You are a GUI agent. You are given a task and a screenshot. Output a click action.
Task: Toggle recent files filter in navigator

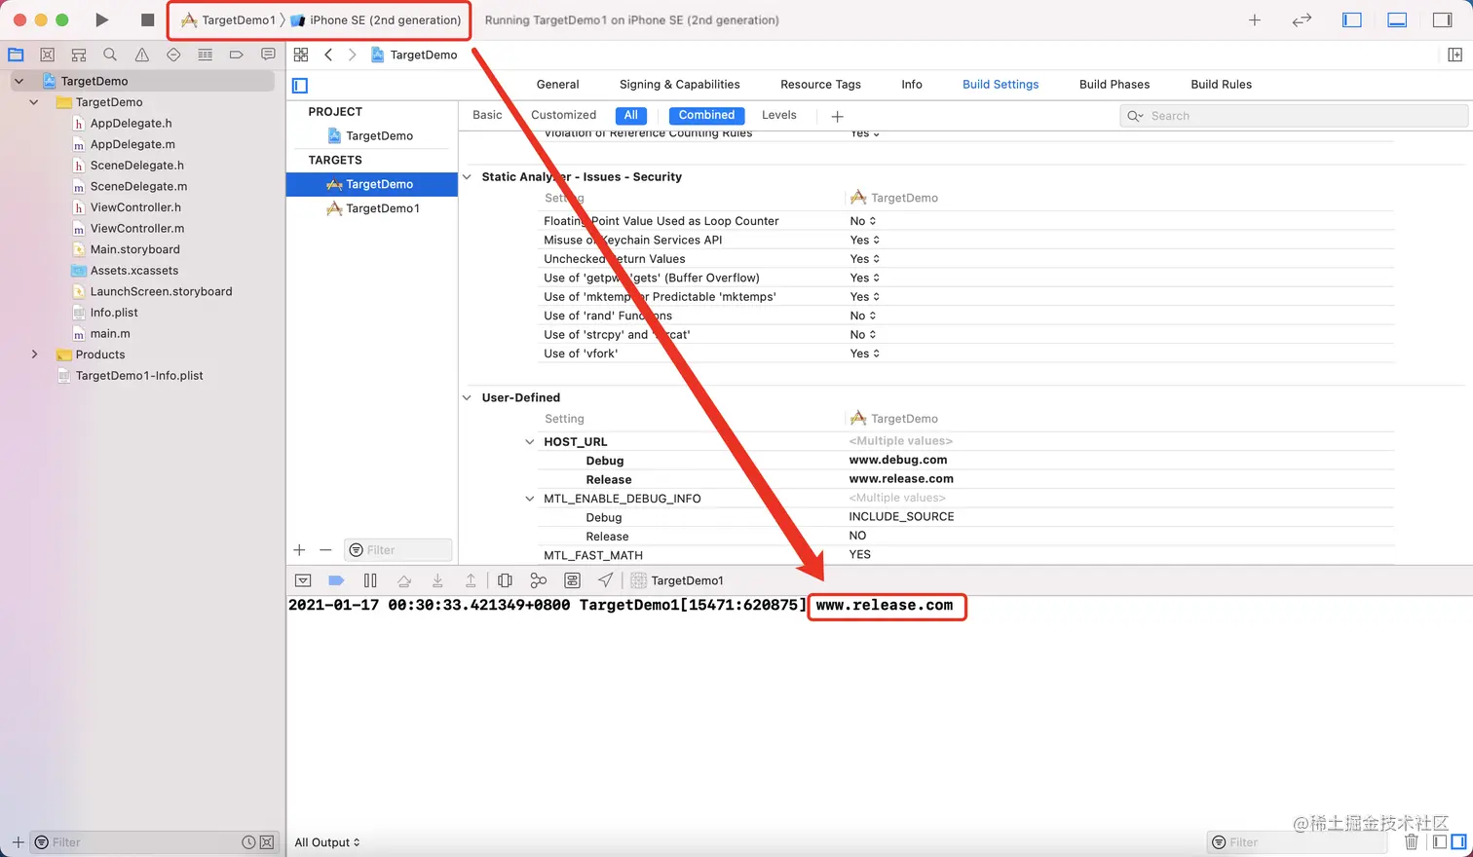click(248, 842)
